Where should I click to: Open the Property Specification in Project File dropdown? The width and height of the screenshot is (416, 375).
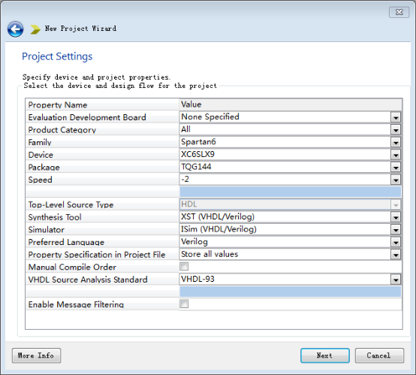396,255
